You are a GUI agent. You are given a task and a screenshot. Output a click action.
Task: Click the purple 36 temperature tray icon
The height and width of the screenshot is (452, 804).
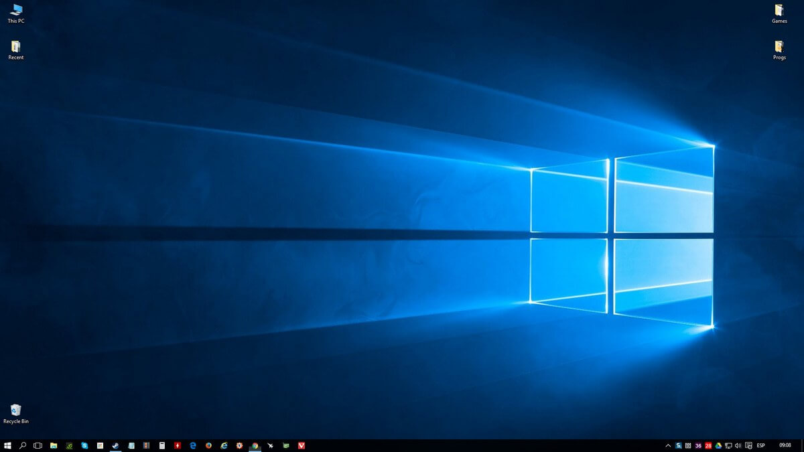[698, 446]
